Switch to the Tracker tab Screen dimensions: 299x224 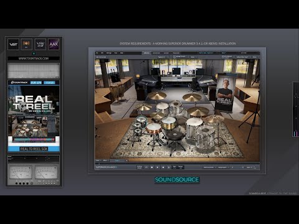[x=176, y=53]
